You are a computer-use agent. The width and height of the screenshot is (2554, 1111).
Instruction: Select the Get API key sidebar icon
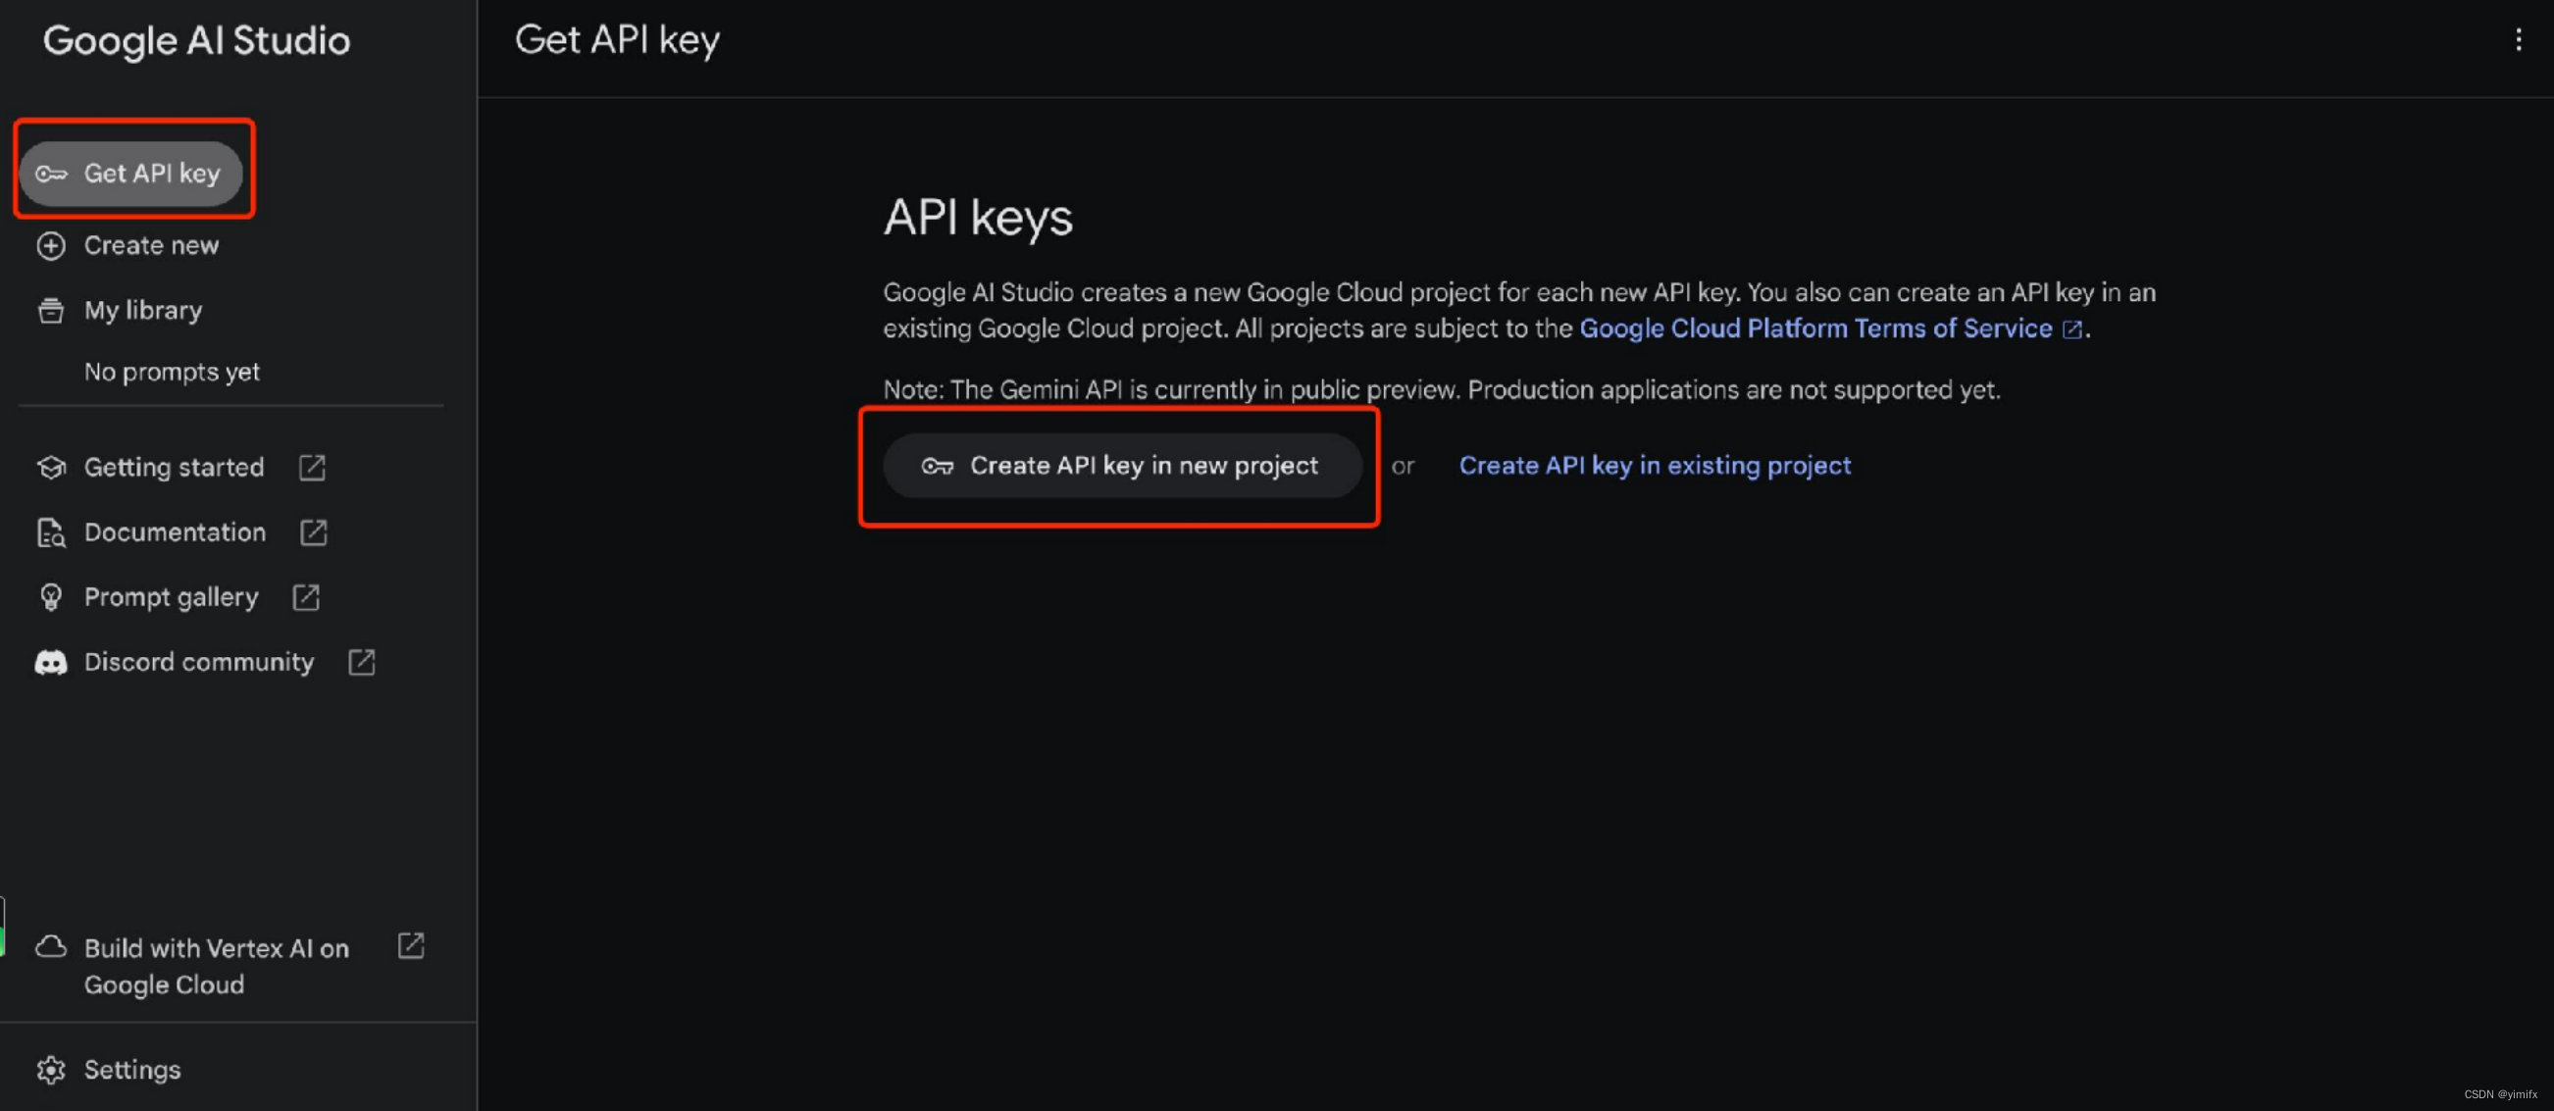point(51,173)
